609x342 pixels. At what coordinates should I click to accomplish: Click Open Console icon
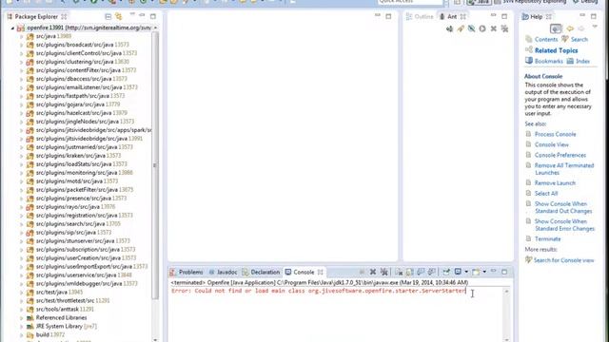coord(476,272)
